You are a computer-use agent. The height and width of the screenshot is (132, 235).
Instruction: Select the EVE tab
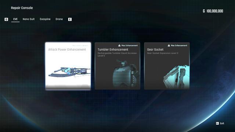coord(15,19)
